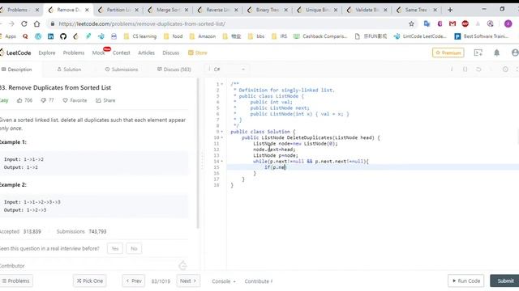This screenshot has height=291, width=519.
Task: Expand the Console dropdown
Action: pos(224,281)
